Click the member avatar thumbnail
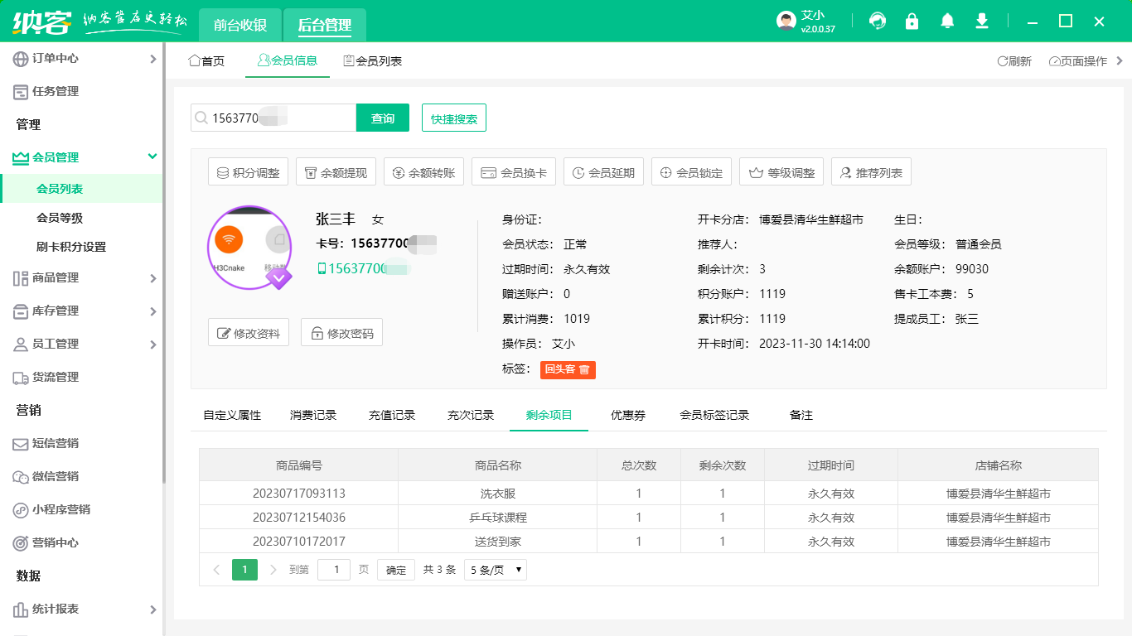The height and width of the screenshot is (636, 1132). [249, 248]
